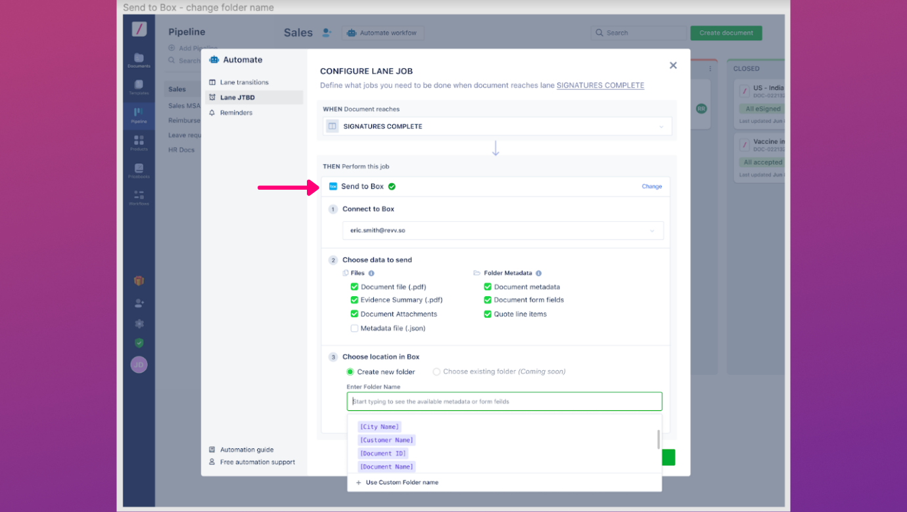
Task: Click Automate workflow button
Action: [x=383, y=33]
